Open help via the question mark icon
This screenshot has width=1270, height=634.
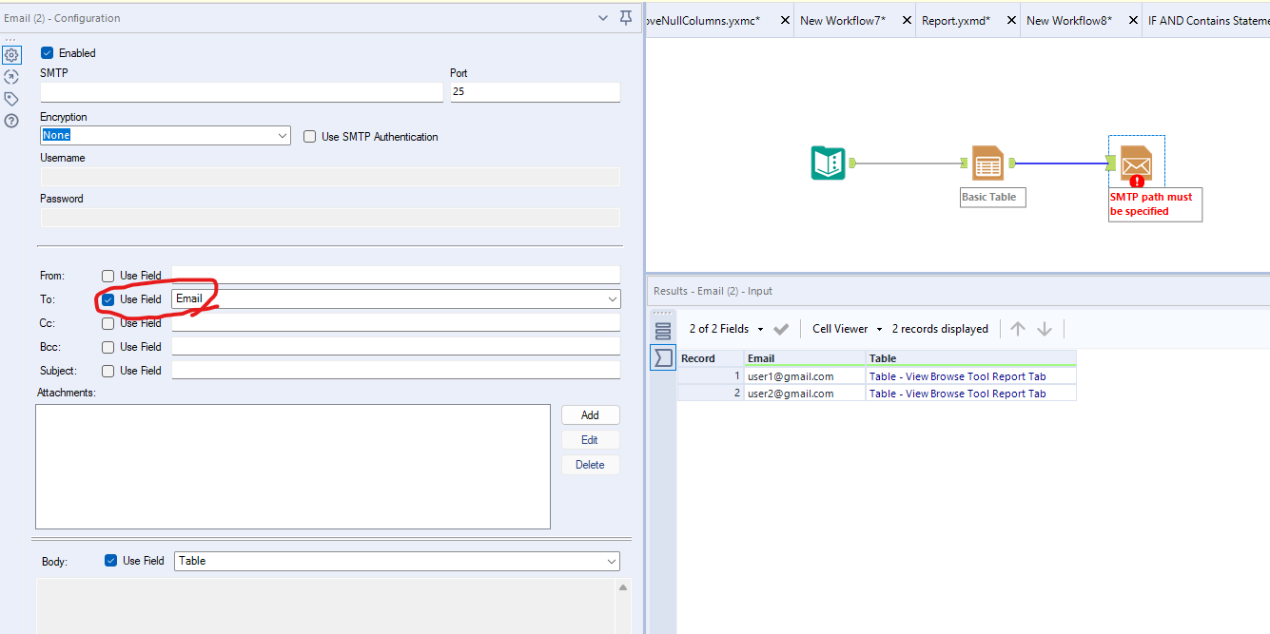pyautogui.click(x=11, y=120)
